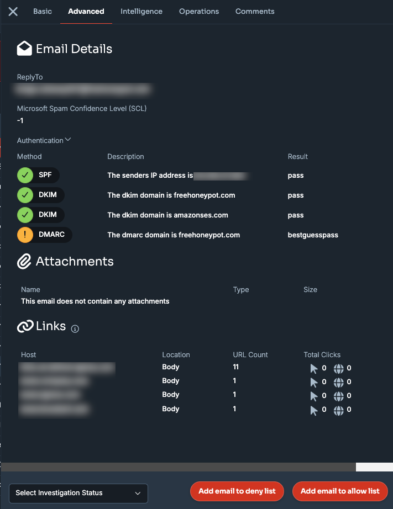Open the Links info tooltip icon

(75, 329)
